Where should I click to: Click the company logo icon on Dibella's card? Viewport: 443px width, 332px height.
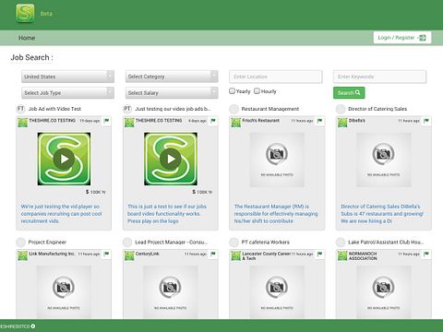(x=342, y=123)
